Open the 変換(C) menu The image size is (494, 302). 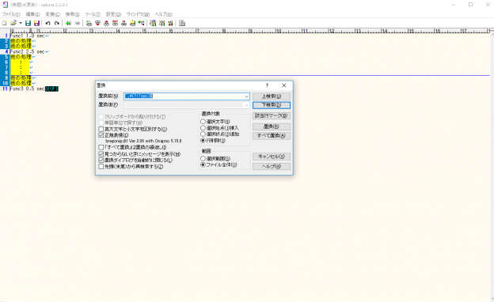[52, 14]
